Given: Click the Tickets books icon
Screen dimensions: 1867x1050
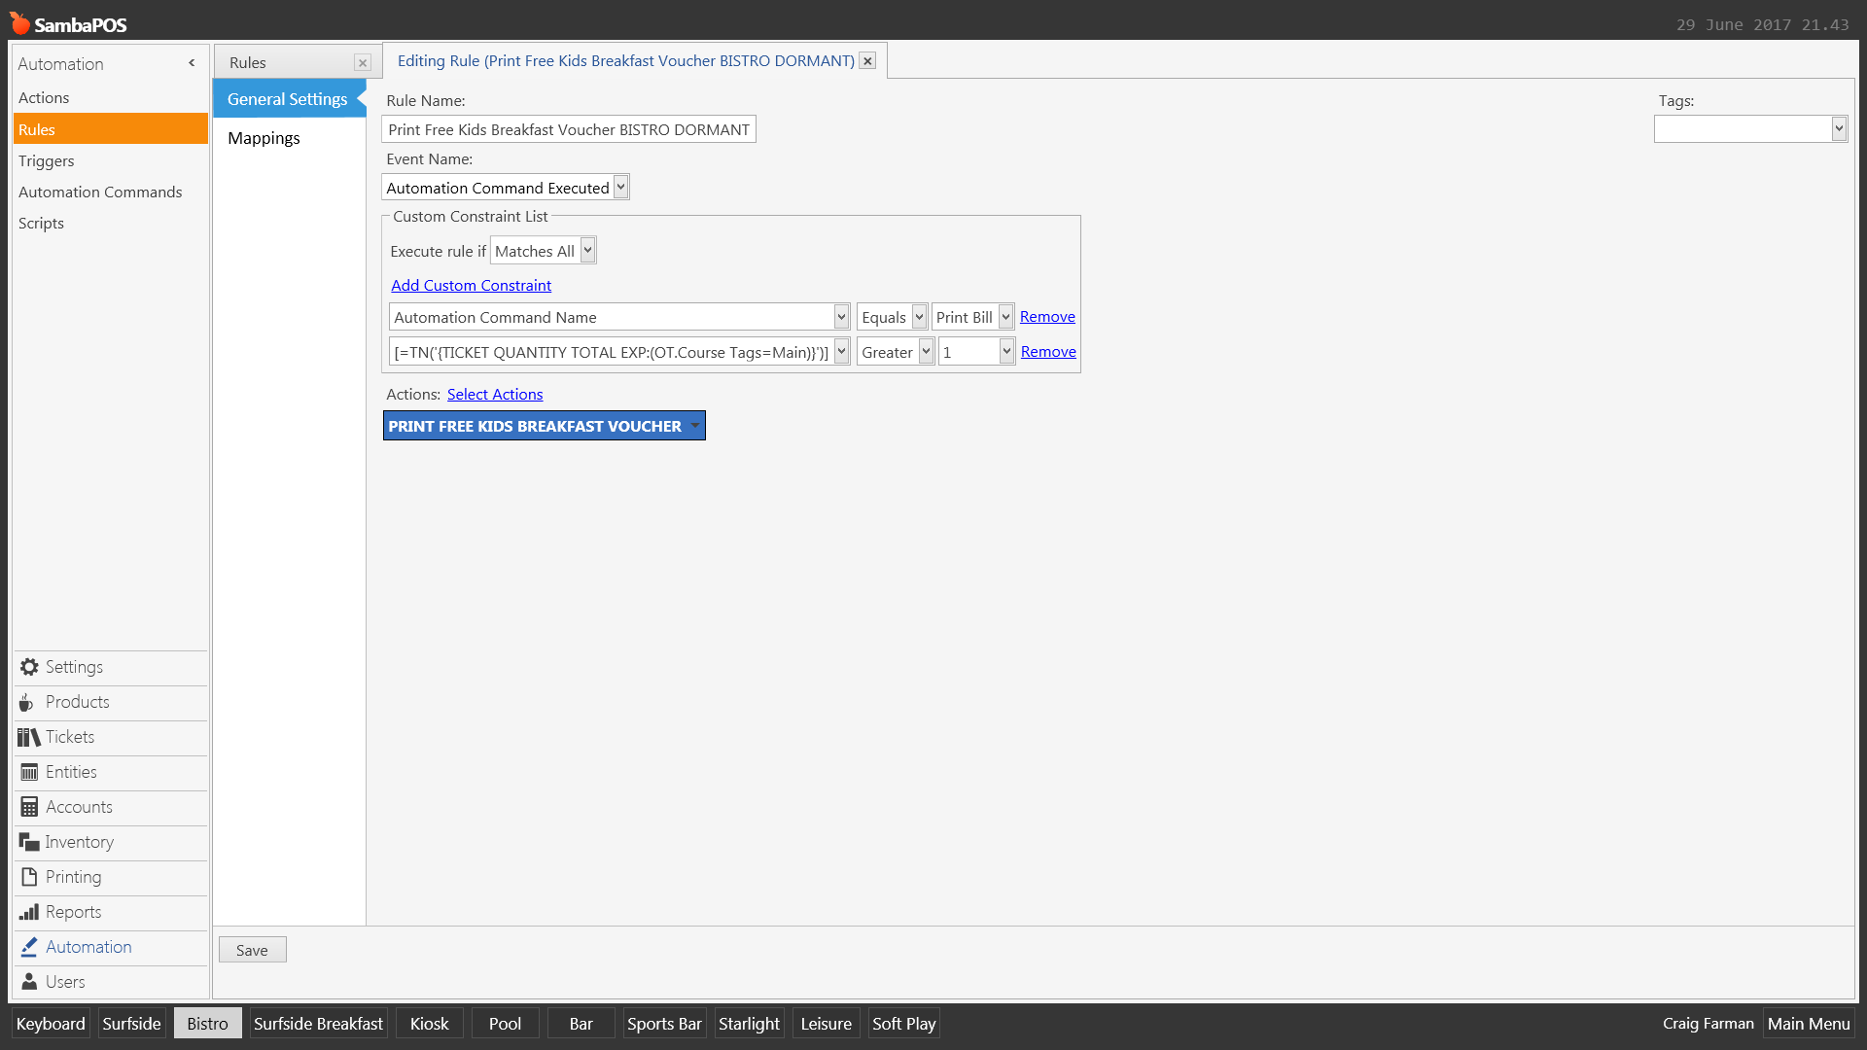Looking at the screenshot, I should coord(28,737).
